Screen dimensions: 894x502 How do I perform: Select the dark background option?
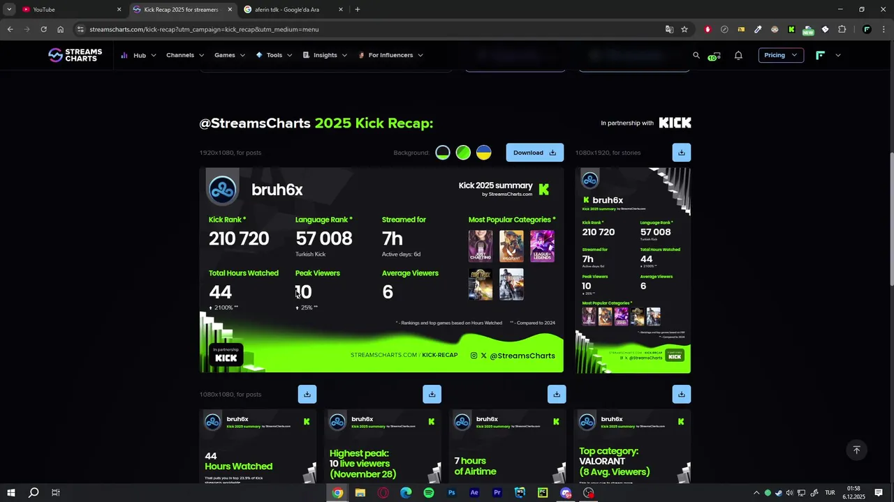pos(443,153)
